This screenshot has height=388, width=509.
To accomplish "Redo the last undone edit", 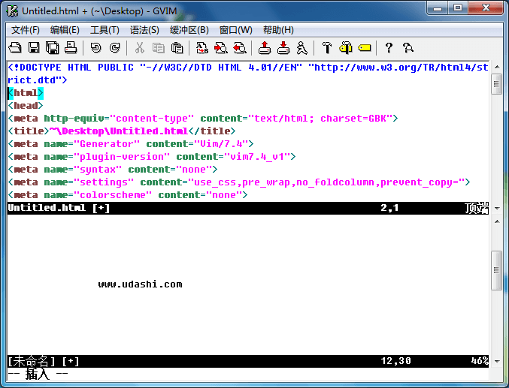I will 114,48.
